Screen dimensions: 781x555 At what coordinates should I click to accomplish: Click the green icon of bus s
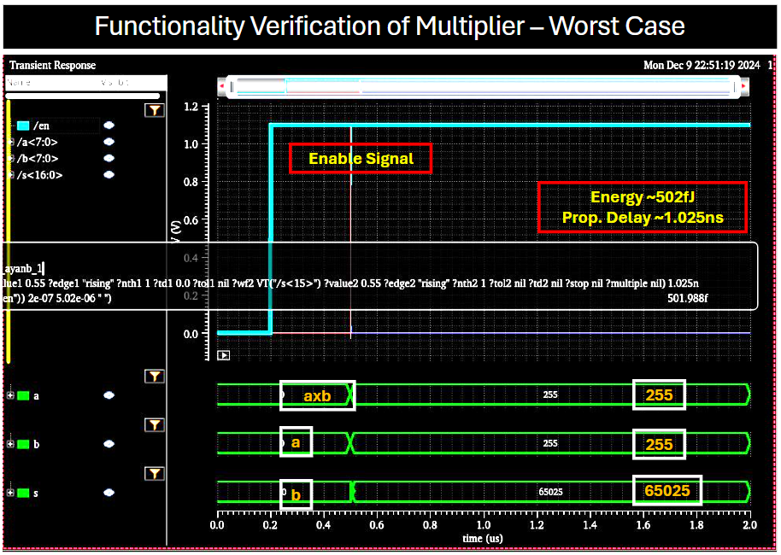pos(23,493)
